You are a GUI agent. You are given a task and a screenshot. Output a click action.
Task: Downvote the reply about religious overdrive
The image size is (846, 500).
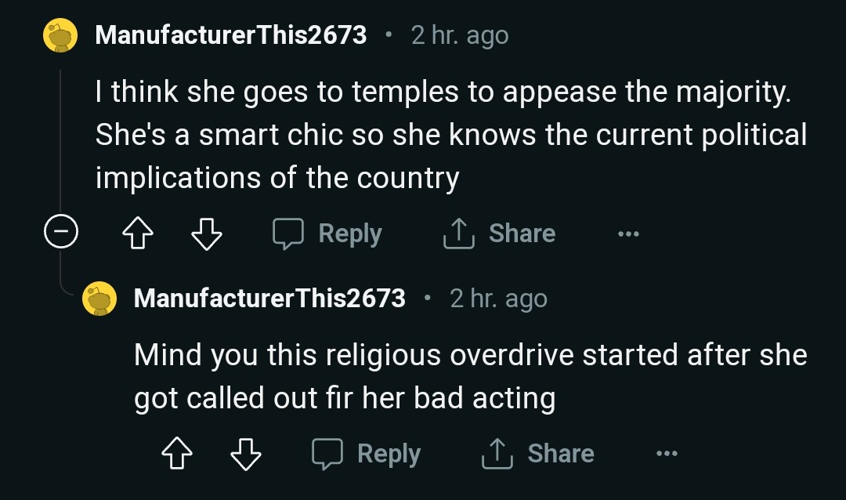point(246,454)
